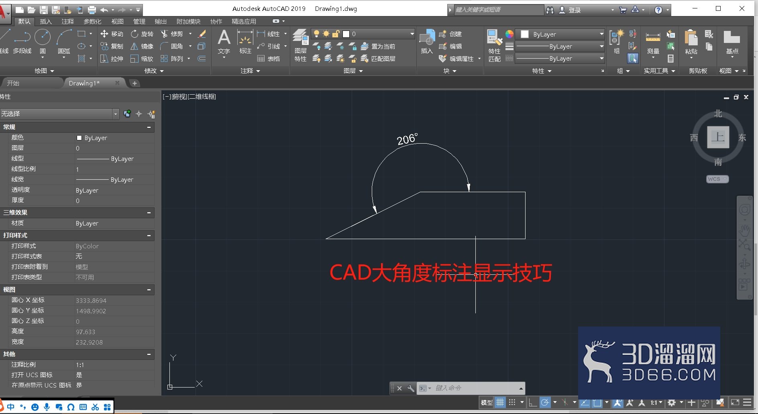Toggle grid display in status bar
This screenshot has width=758, height=414.
pos(500,402)
